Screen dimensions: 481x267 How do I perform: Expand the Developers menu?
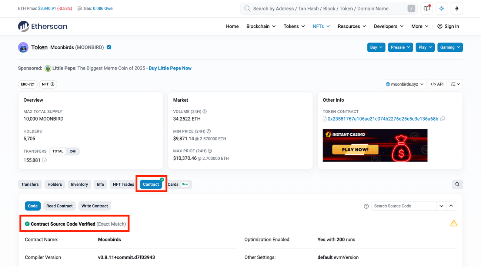(389, 26)
